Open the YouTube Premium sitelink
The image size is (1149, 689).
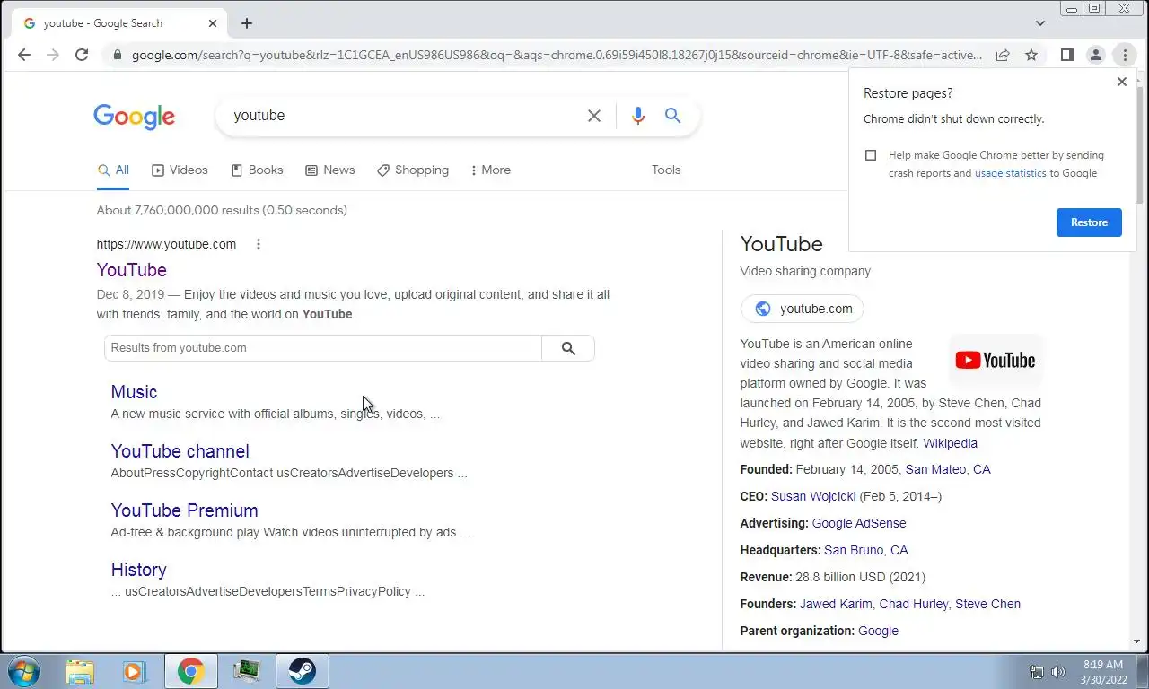184,510
